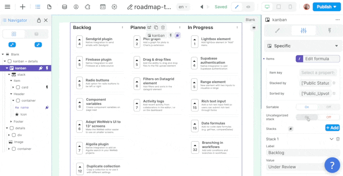
Task: Open the Plugins puzzle icon
Action: [88, 7]
